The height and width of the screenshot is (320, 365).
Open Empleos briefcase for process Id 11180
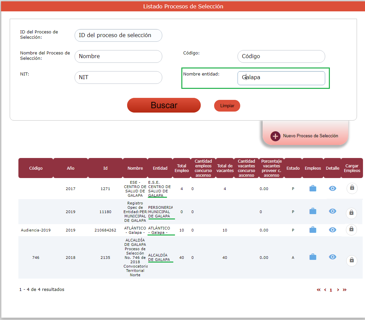pyautogui.click(x=313, y=211)
